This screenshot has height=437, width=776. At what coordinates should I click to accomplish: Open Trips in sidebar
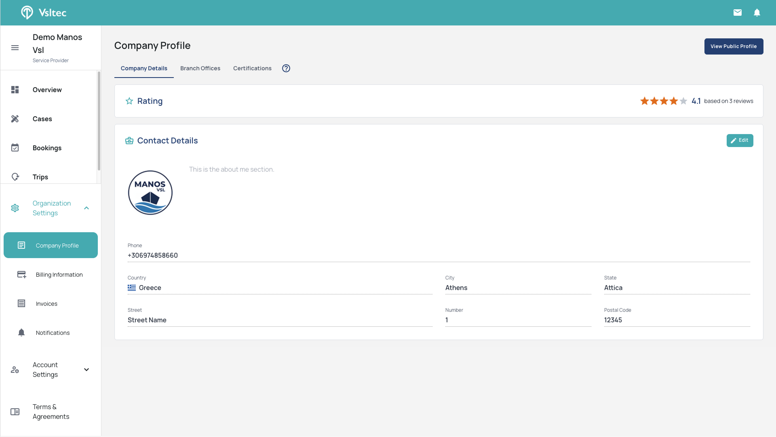pyautogui.click(x=40, y=177)
